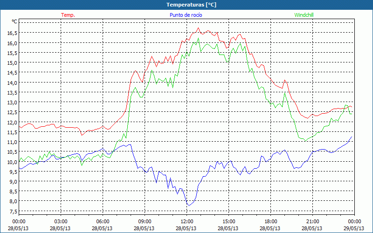Click the Temperaturas [°C] chart title

[191, 5]
